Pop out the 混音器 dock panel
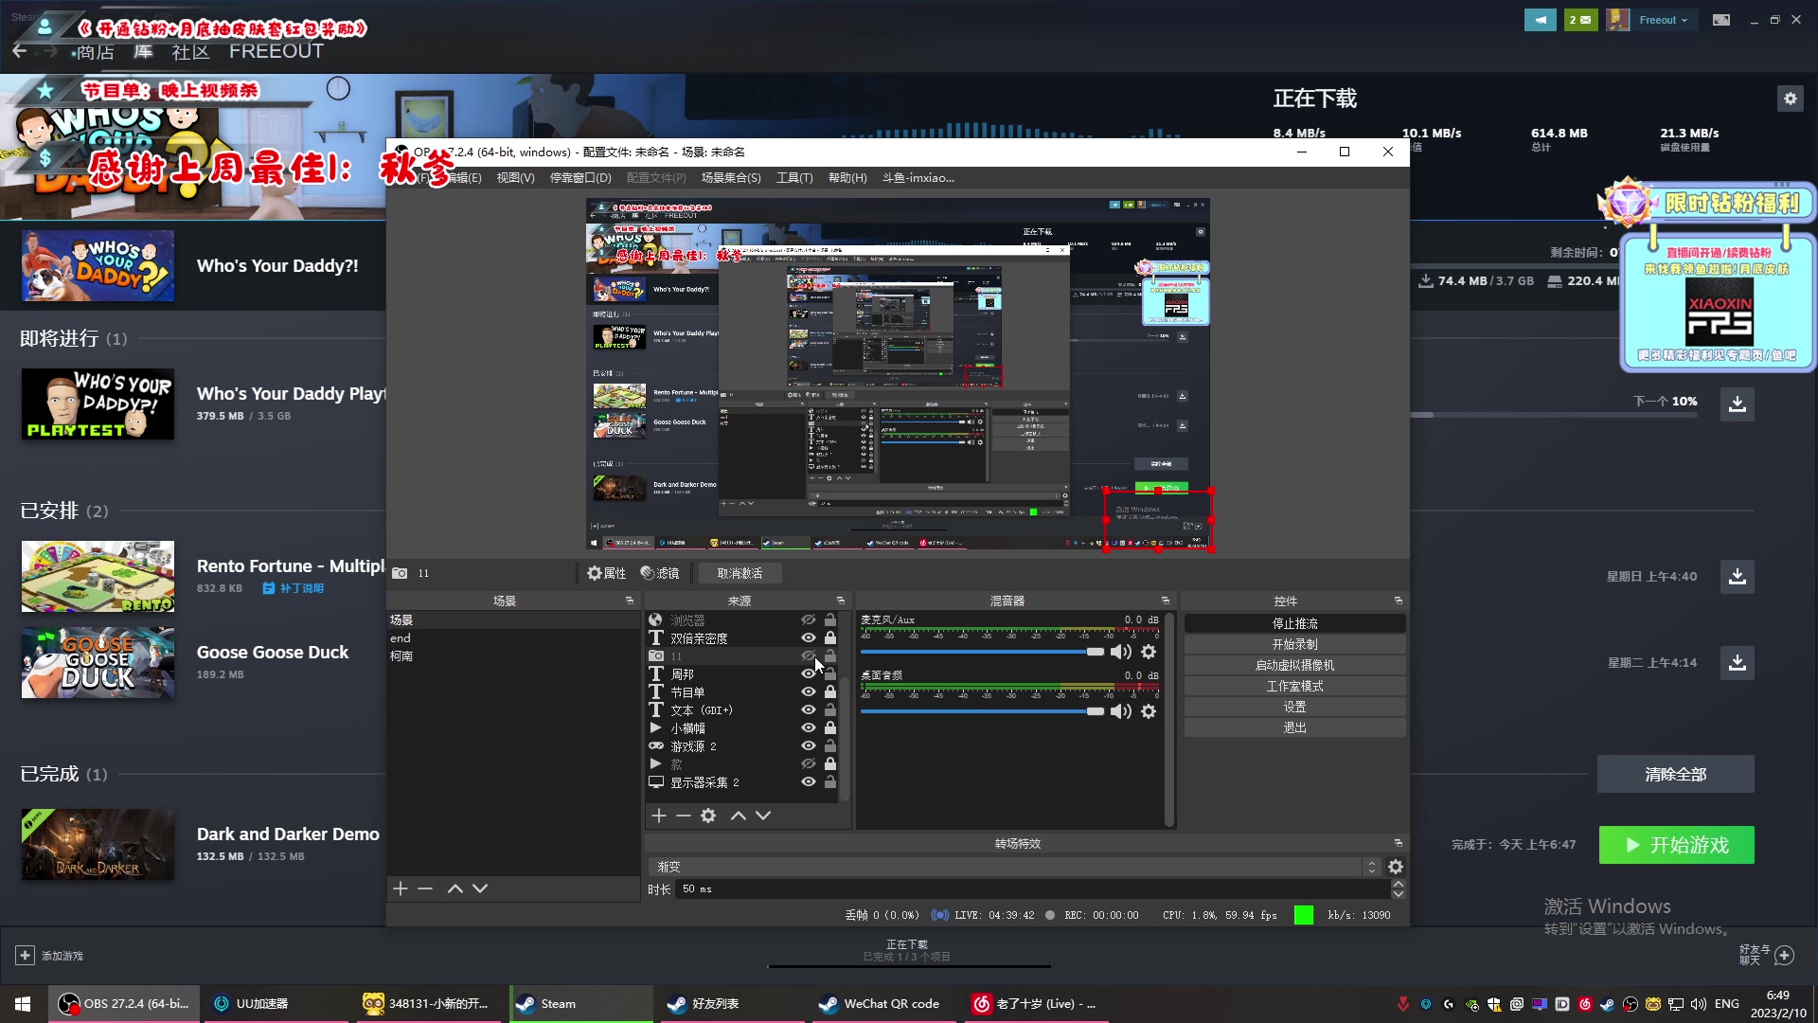The image size is (1818, 1023). point(1166,601)
